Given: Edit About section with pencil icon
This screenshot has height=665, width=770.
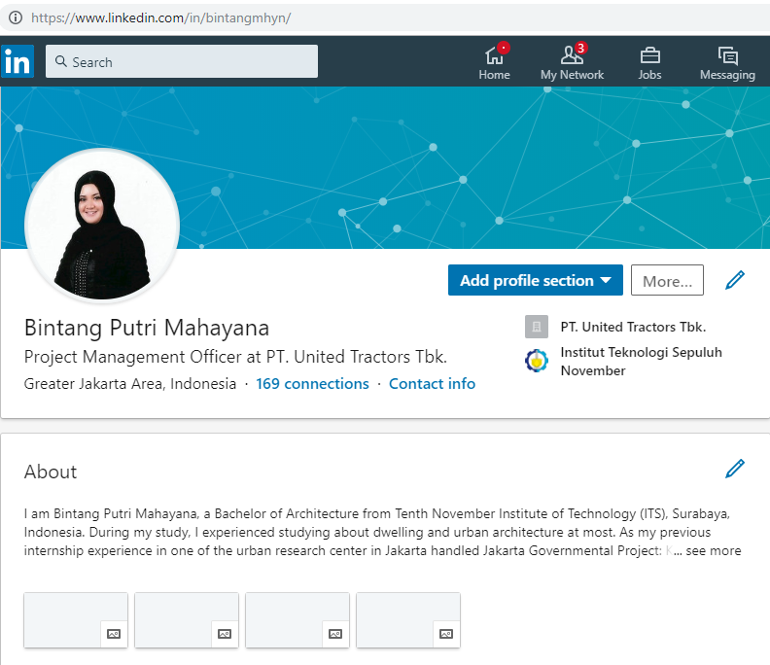Looking at the screenshot, I should tap(735, 469).
